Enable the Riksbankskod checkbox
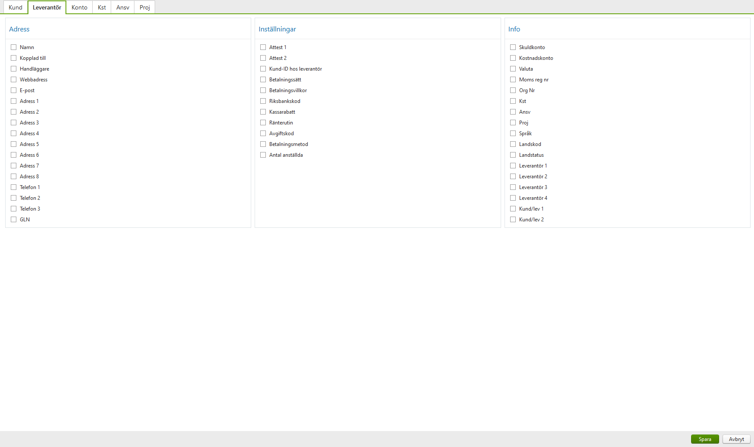Viewport: 754px width, 447px height. tap(263, 101)
